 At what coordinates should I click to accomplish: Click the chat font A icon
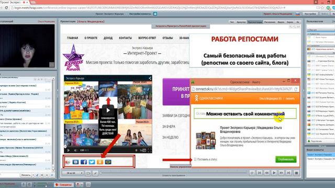(47, 175)
